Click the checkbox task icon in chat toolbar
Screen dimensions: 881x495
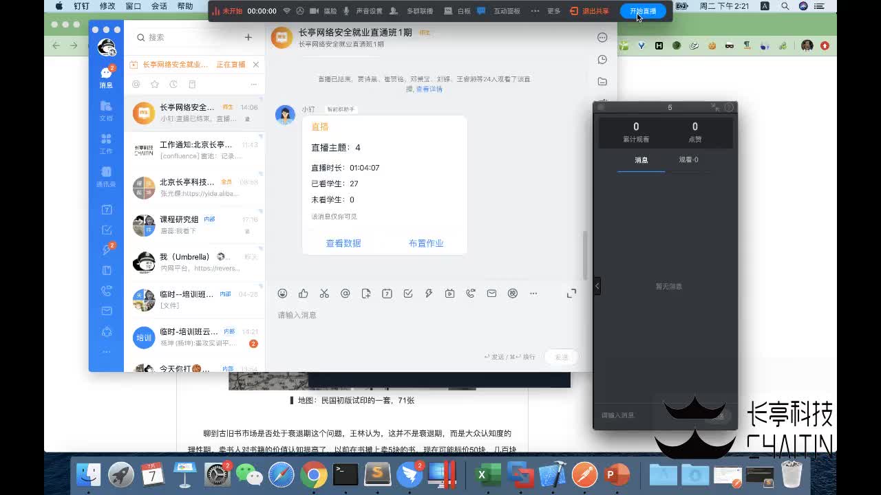(408, 294)
